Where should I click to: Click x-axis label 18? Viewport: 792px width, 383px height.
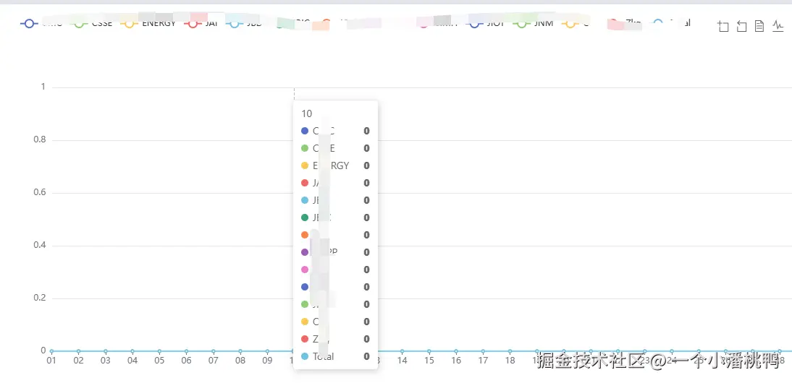(x=510, y=361)
